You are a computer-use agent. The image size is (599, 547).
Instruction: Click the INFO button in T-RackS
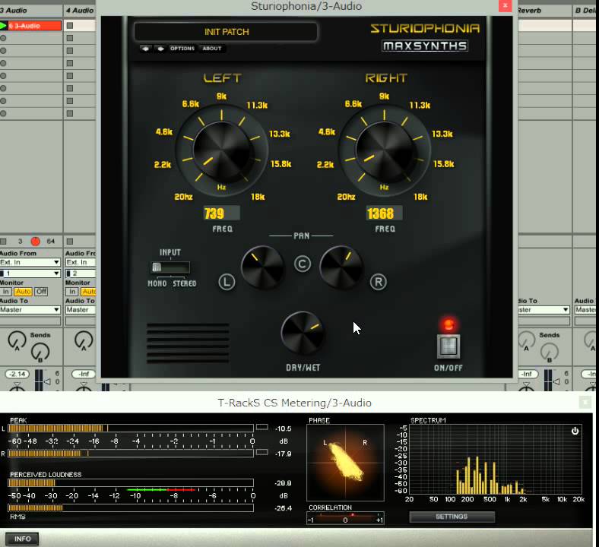pyautogui.click(x=22, y=539)
